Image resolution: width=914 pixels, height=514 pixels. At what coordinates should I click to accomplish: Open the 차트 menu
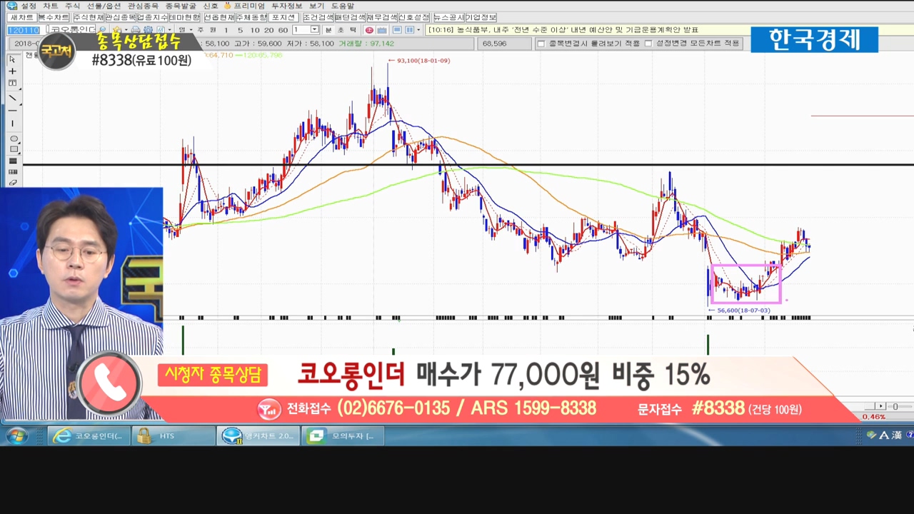point(50,6)
